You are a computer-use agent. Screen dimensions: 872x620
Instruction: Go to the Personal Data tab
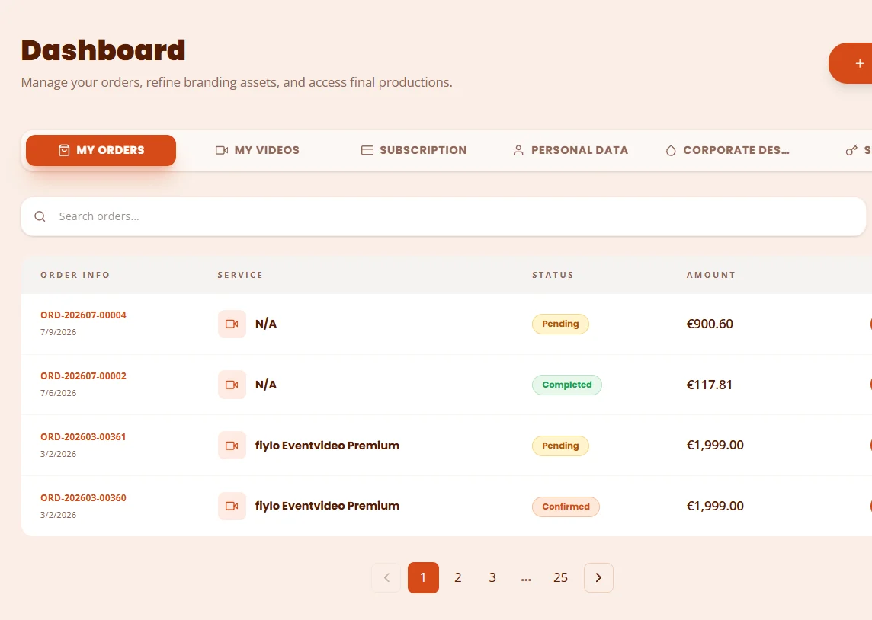coord(570,150)
